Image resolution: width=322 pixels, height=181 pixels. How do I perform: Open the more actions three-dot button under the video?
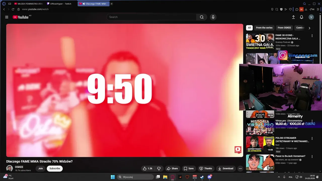[240, 168]
